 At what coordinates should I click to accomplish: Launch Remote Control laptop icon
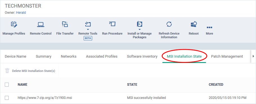click(40, 24)
